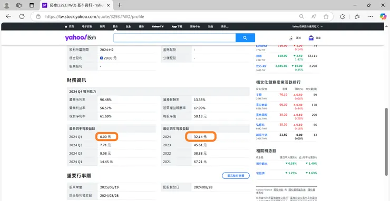Open the concept stock link with 0.58%

pyautogui.click(x=261, y=164)
